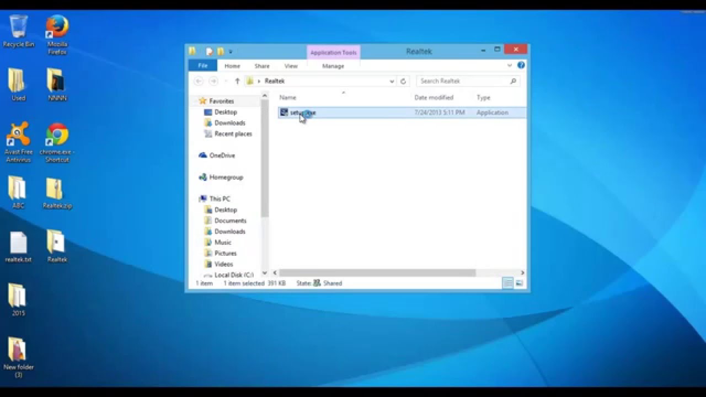
Task: Open Homegroup in the navigation pane
Action: [x=226, y=178]
